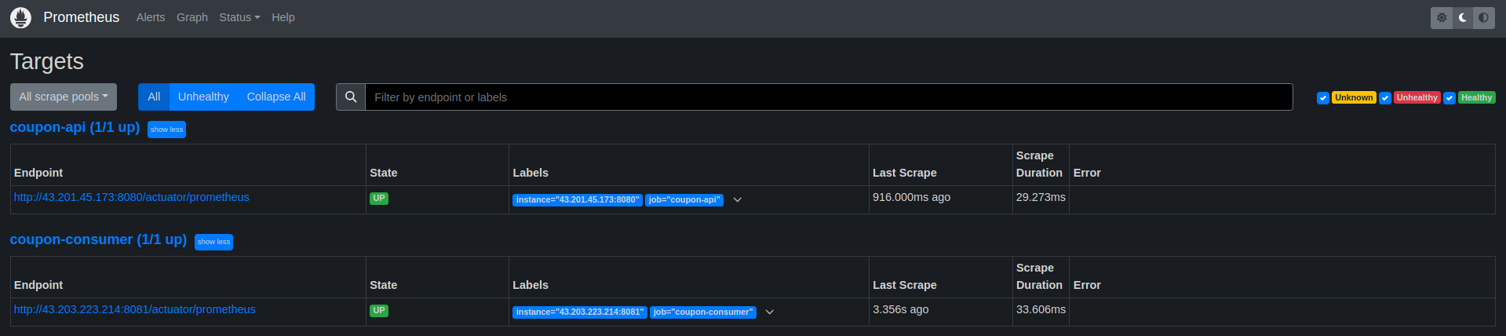Show only Unhealthy targets

click(203, 97)
